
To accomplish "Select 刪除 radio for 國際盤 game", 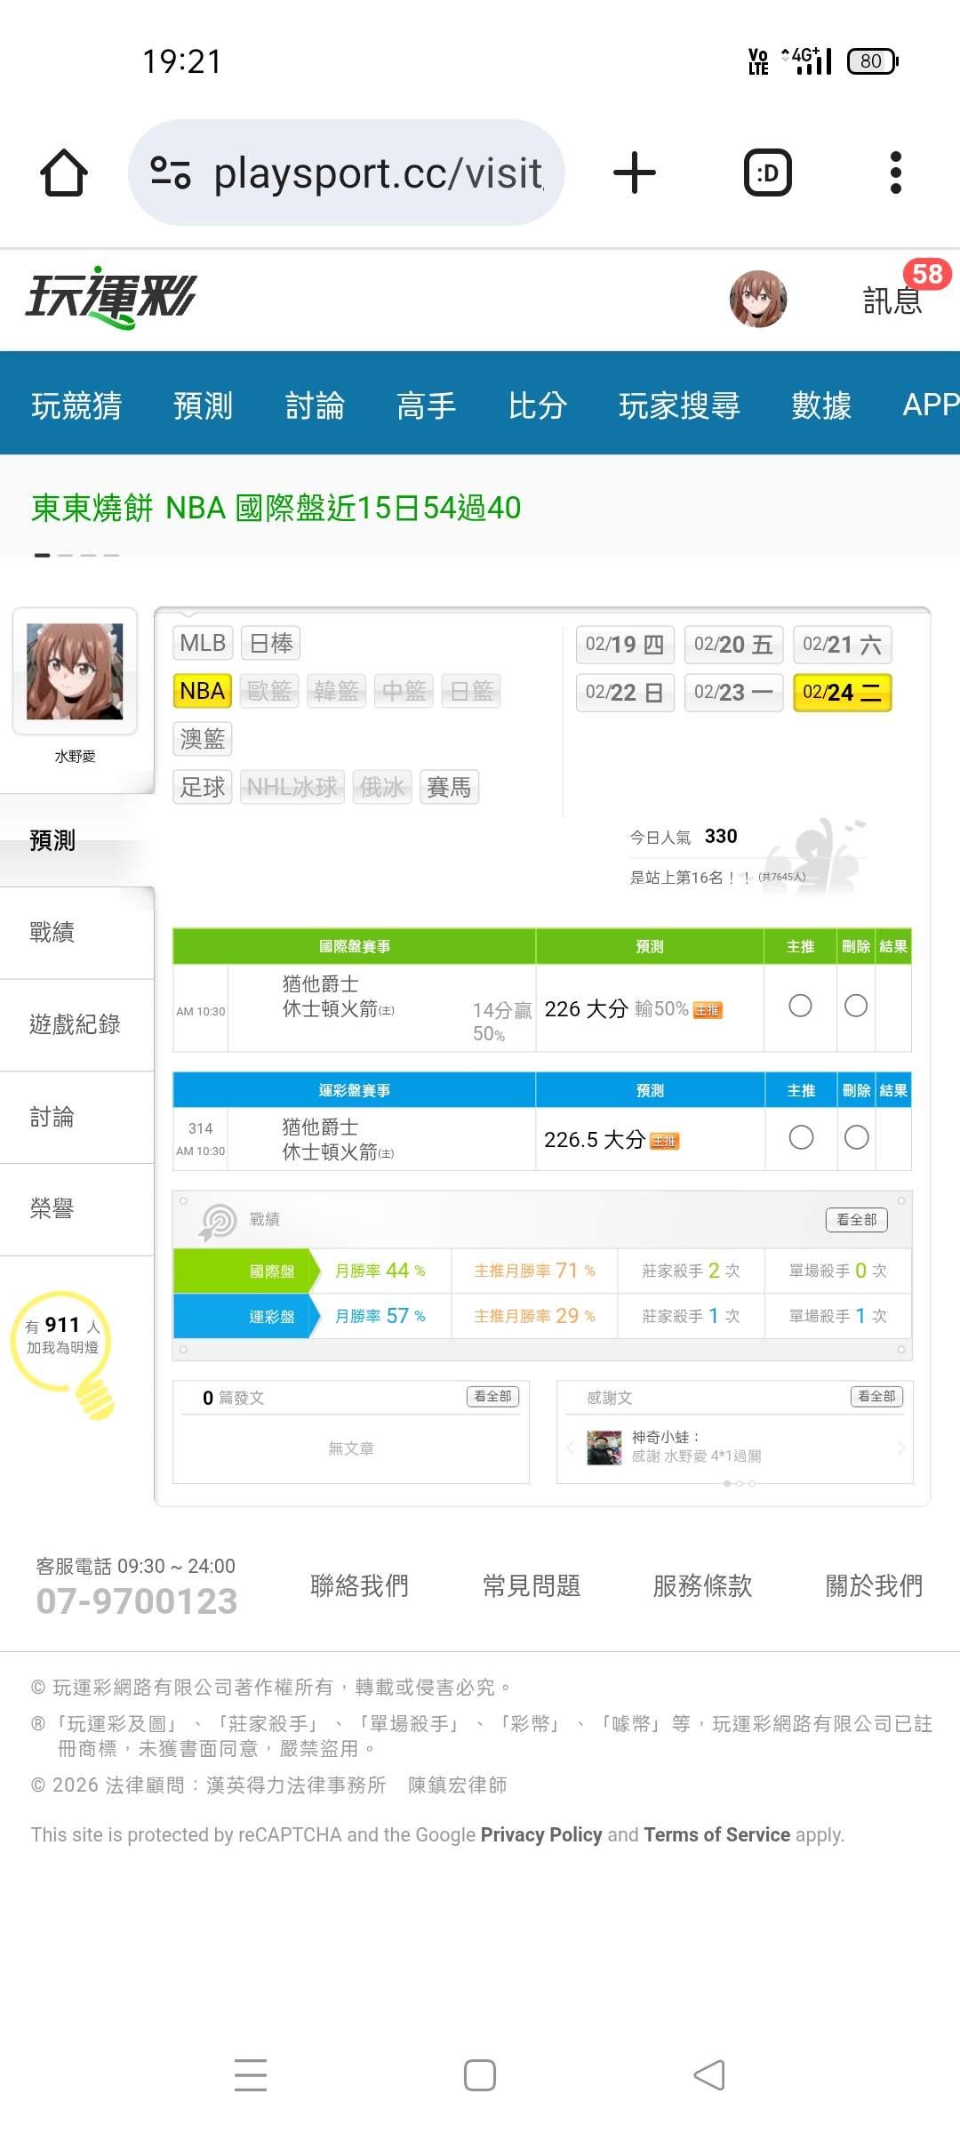I will pyautogui.click(x=856, y=1006).
